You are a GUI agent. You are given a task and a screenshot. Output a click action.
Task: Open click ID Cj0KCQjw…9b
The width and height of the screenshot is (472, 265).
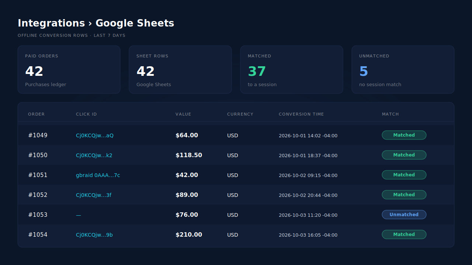94,235
